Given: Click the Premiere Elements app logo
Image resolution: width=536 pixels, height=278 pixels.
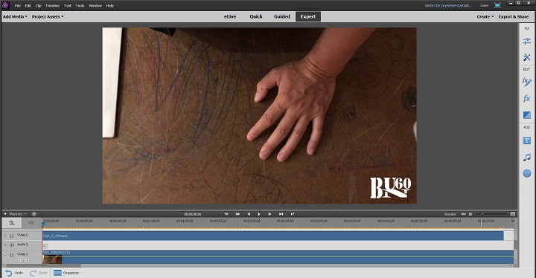Looking at the screenshot, I should tap(5, 5).
